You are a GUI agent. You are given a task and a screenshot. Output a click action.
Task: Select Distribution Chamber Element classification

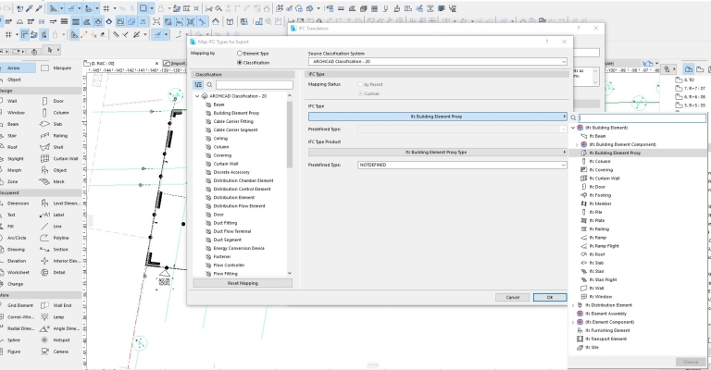[x=243, y=180]
